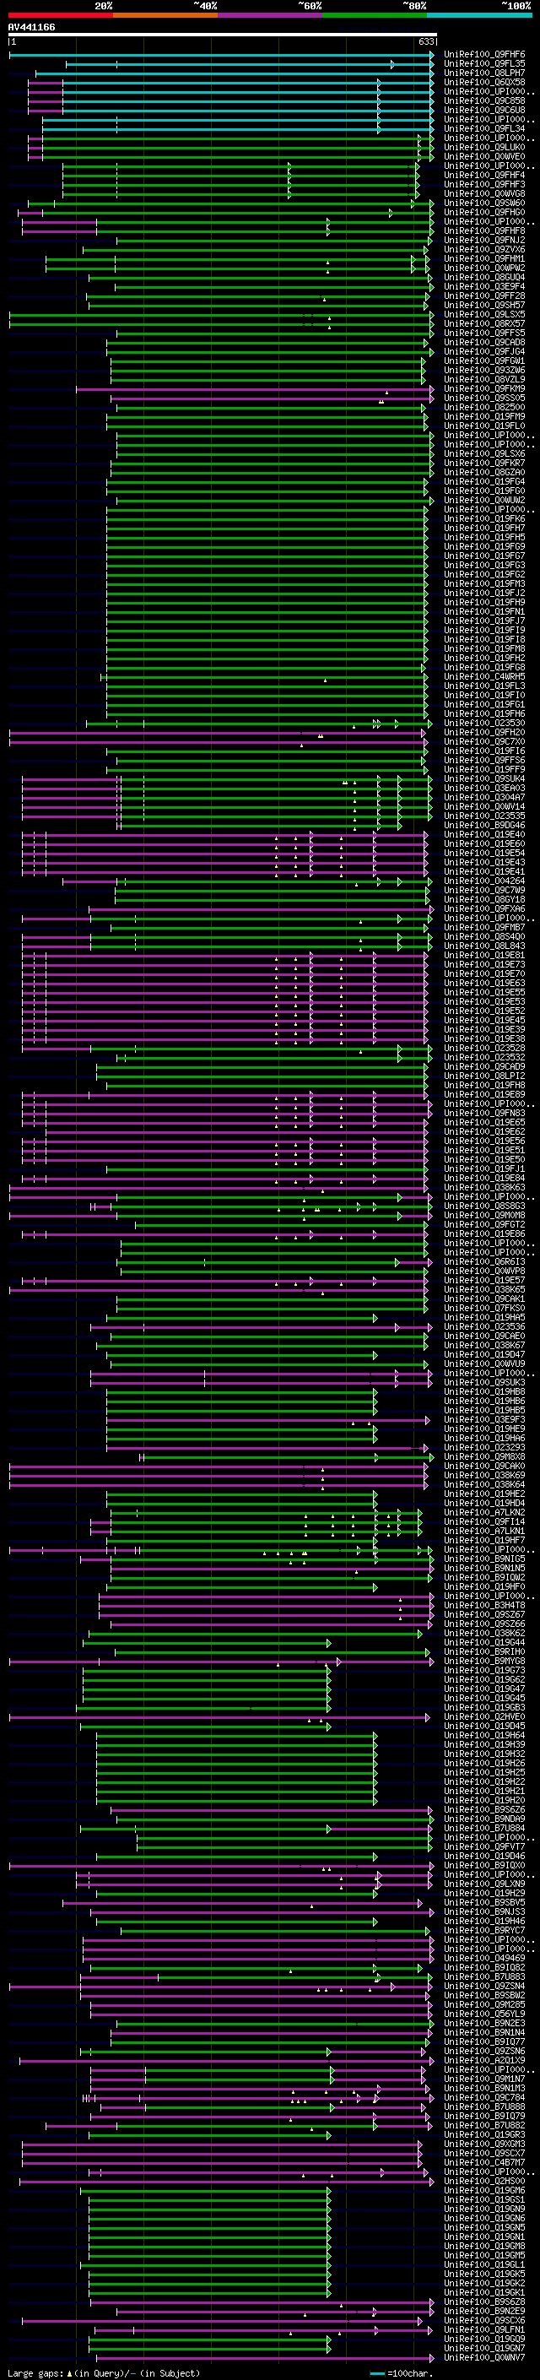Screen dimensions: 540x2380
Task: Open hit UniRef100_Q6R6I3
Action: (484, 1261)
